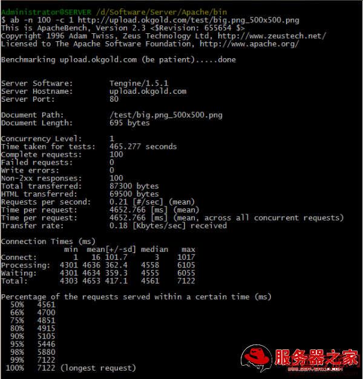The height and width of the screenshot is (379, 363).
Task: Click the 465.277 seconds time value
Action: tap(143, 147)
